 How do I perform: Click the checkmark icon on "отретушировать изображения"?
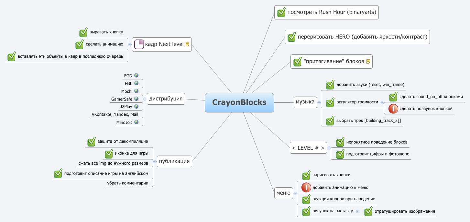click(x=368, y=211)
